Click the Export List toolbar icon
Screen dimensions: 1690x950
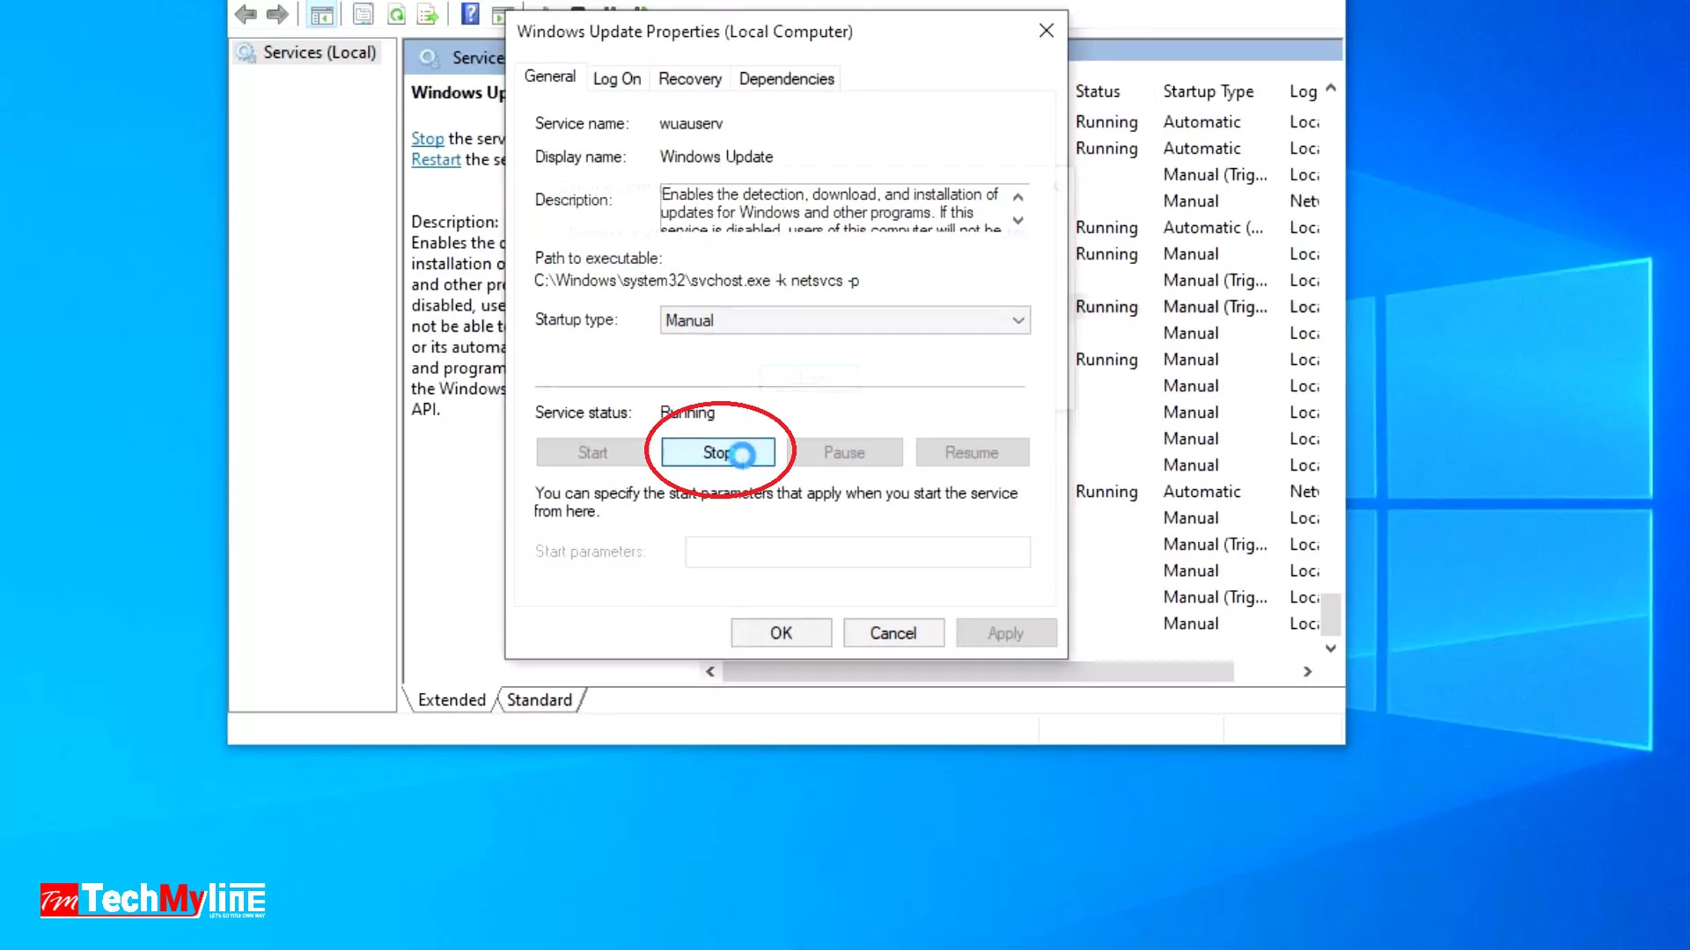(x=428, y=14)
